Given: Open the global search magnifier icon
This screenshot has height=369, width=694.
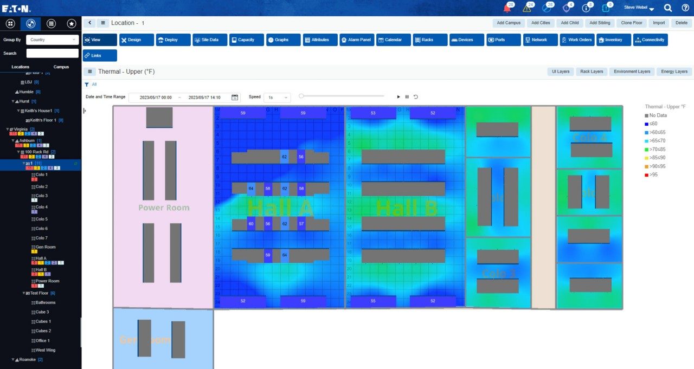Looking at the screenshot, I should pos(668,8).
